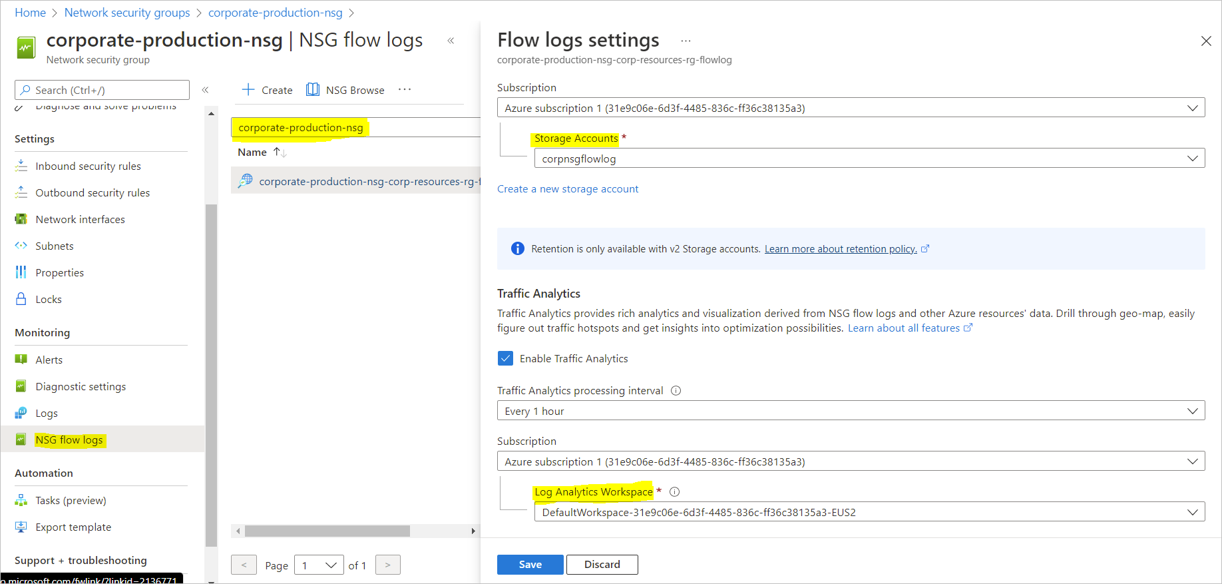Click Create a new storage account link
The image size is (1222, 584).
coord(568,189)
